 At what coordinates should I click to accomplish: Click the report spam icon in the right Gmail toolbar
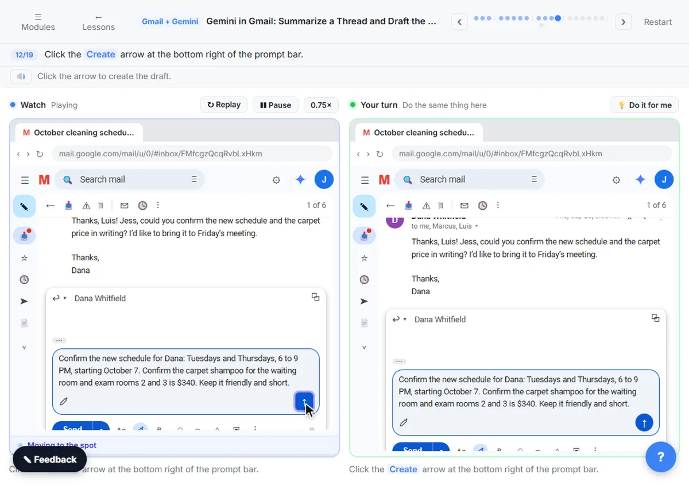(x=426, y=205)
